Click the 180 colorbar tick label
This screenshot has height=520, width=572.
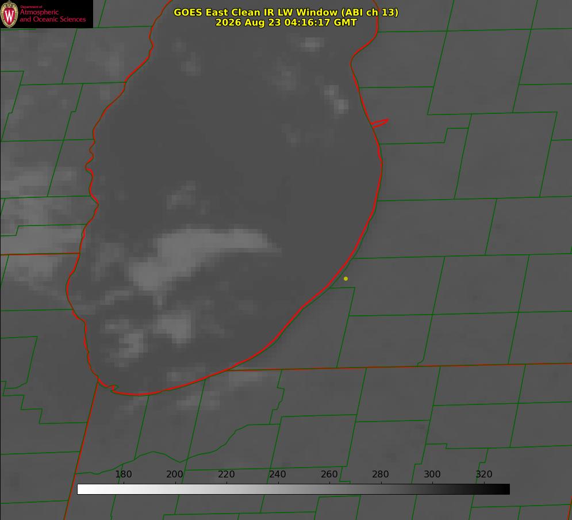(x=123, y=474)
